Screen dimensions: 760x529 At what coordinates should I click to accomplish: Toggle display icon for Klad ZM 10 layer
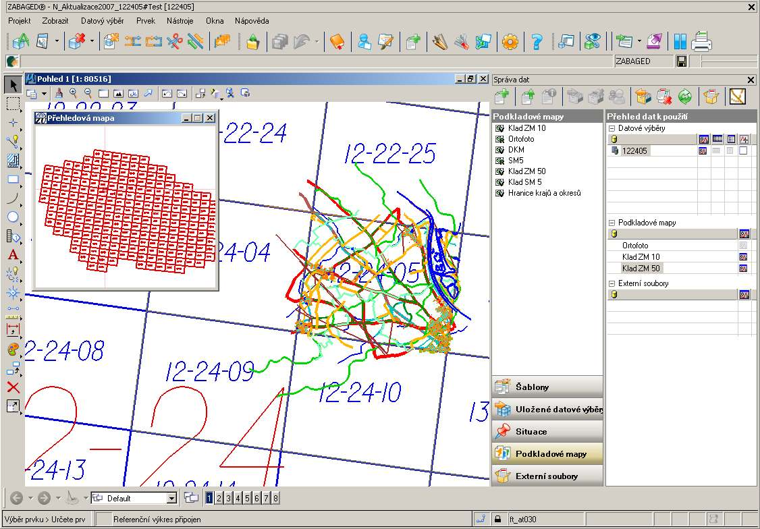coord(743,257)
